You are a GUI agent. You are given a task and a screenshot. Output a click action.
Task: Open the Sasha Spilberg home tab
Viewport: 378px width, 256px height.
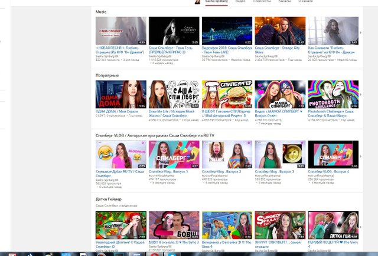click(x=216, y=1)
